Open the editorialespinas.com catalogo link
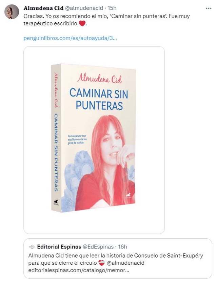Viewport: 217px width, 282px height. point(79,270)
